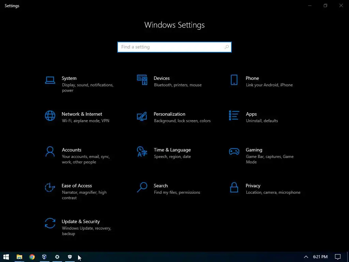Click the text "Speech, region, date"
The height and width of the screenshot is (262, 349).
coord(172,157)
